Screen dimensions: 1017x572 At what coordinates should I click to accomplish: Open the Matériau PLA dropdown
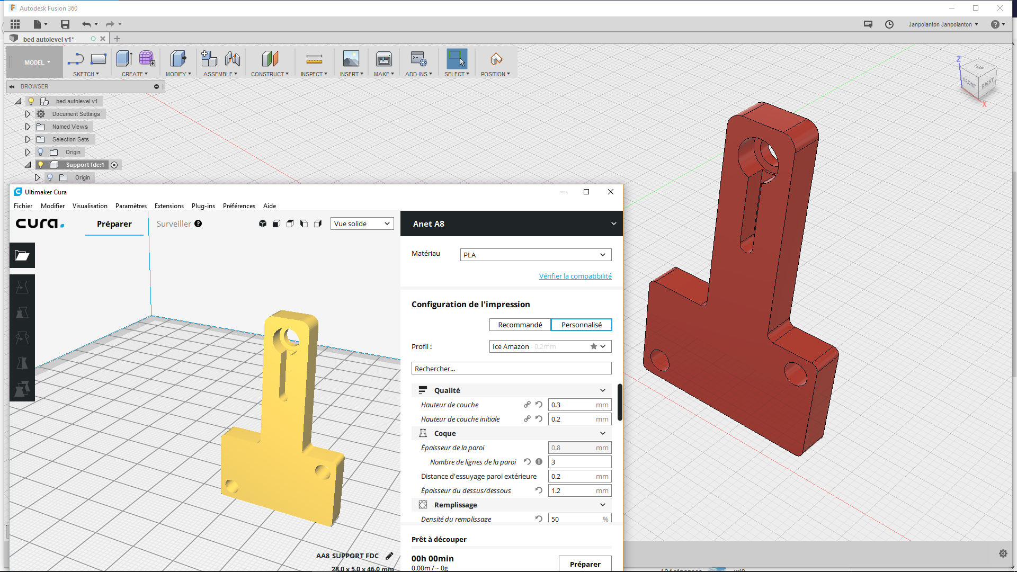[x=536, y=255]
